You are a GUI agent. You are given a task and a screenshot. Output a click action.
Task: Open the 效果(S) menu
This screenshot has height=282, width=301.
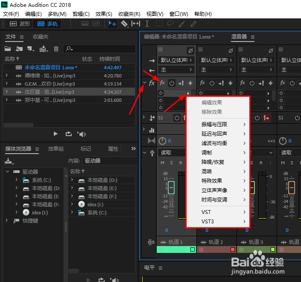[104, 14]
